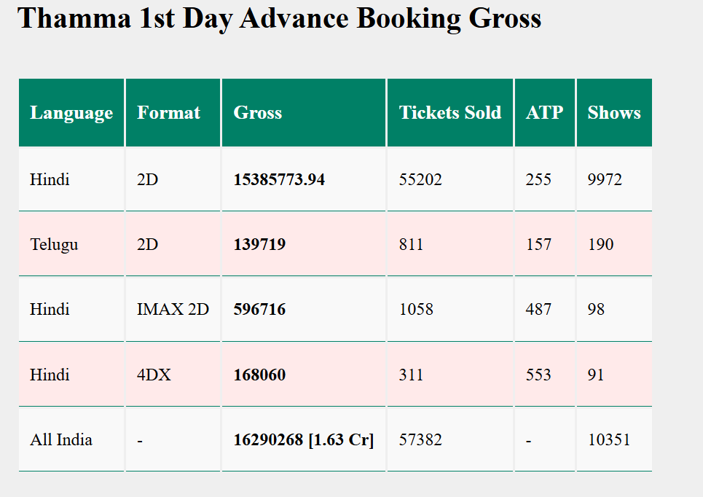Click the Telugu language cell
Viewport: 703px width, 497px height.
click(x=54, y=244)
